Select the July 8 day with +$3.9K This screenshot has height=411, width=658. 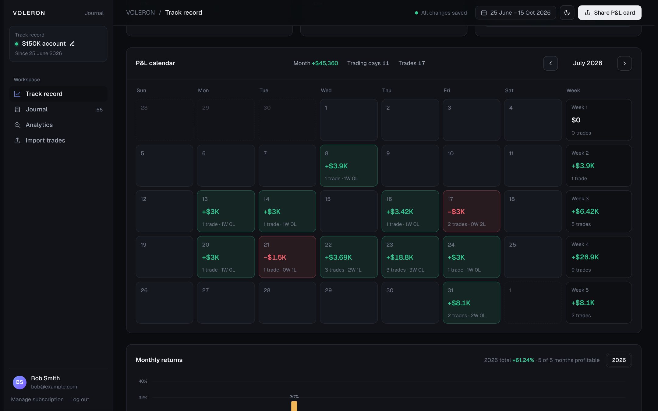pos(348,165)
